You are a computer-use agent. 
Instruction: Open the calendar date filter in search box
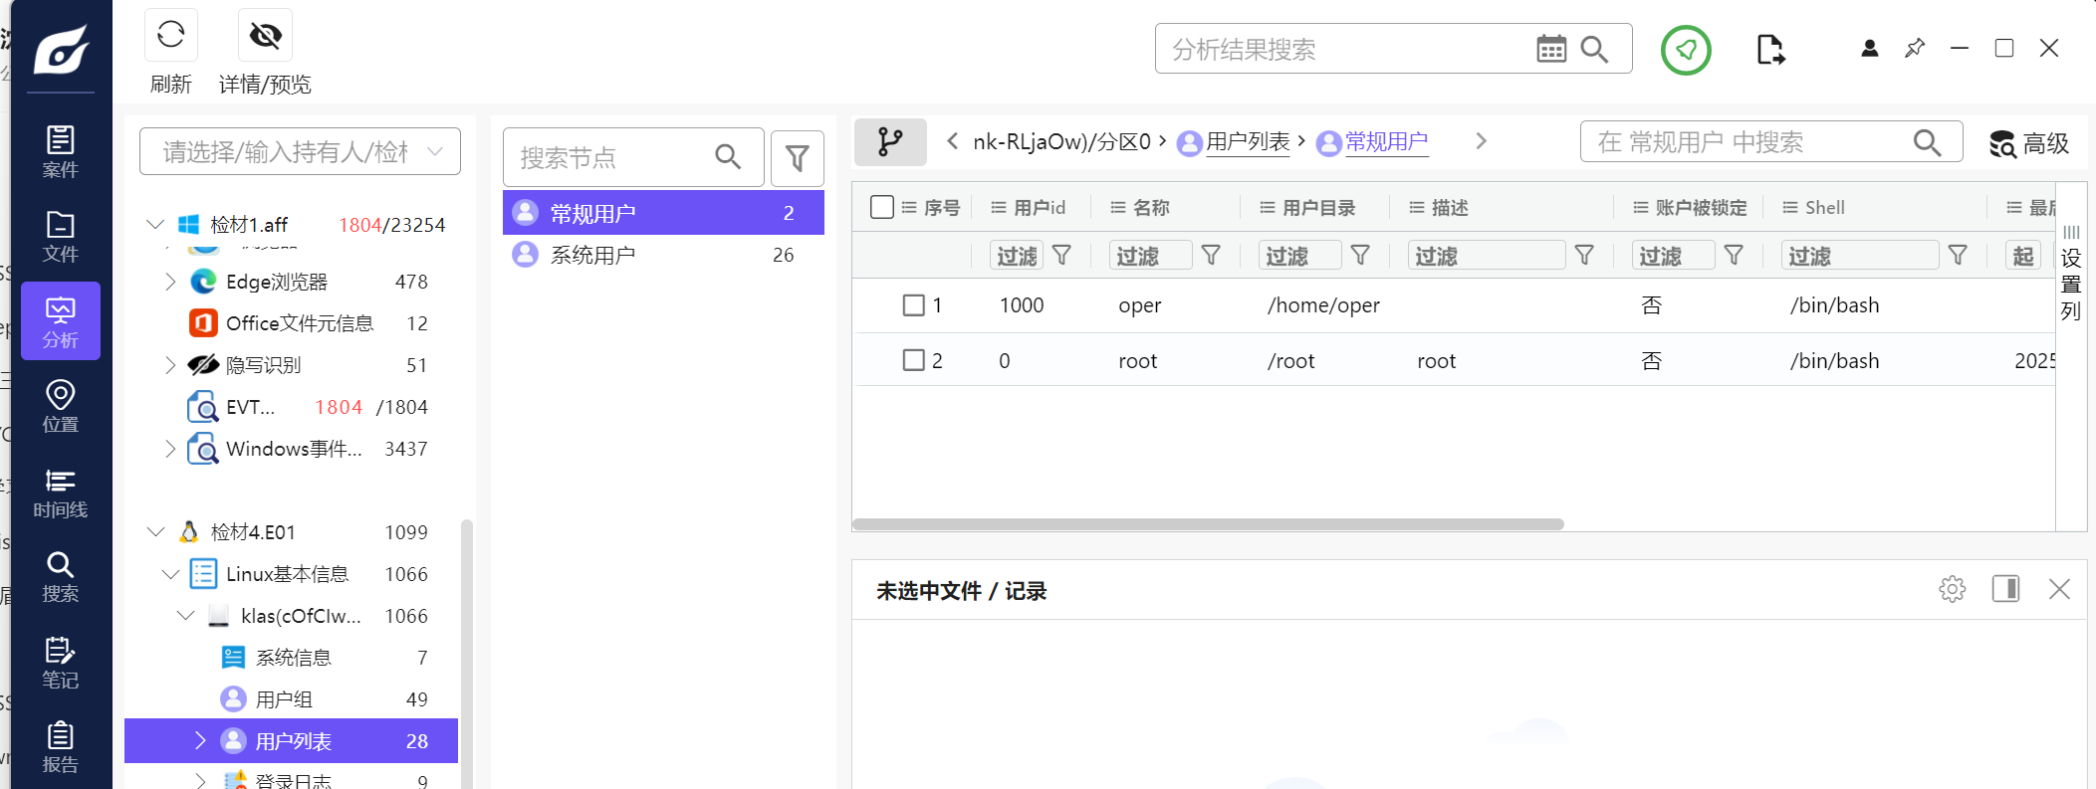[1550, 49]
